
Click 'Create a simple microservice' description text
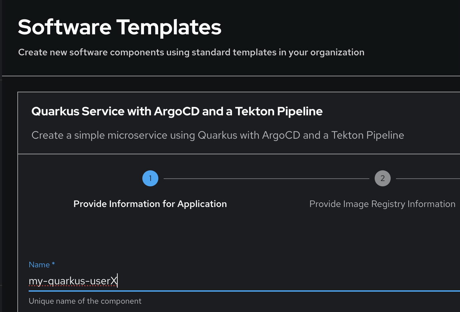point(218,135)
